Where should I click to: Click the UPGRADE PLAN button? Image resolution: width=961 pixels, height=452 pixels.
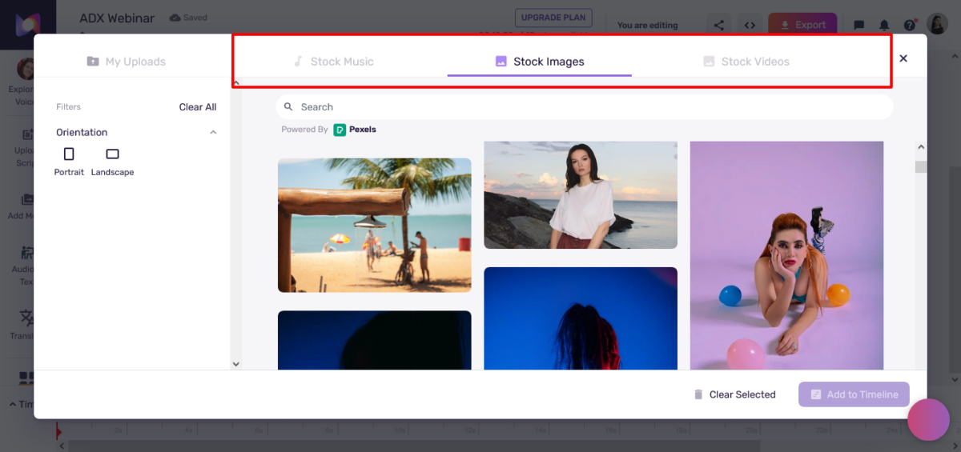tap(553, 18)
